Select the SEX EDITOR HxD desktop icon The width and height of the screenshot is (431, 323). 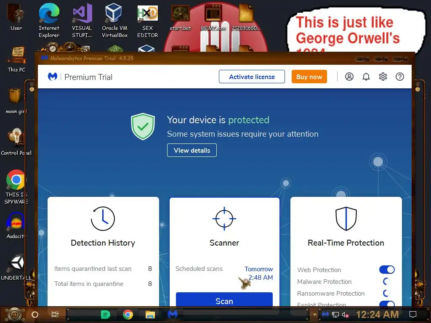click(148, 21)
